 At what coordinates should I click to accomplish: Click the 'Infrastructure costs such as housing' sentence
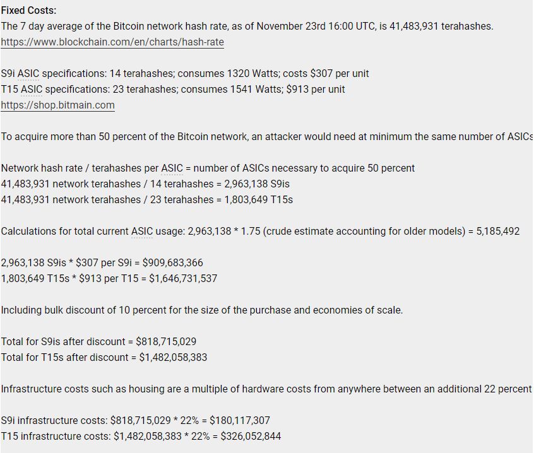point(266,389)
